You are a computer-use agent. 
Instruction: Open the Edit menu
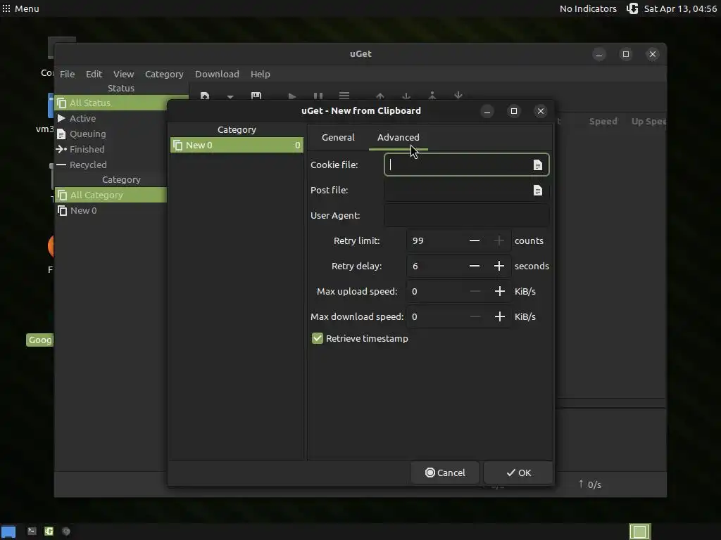coord(94,74)
